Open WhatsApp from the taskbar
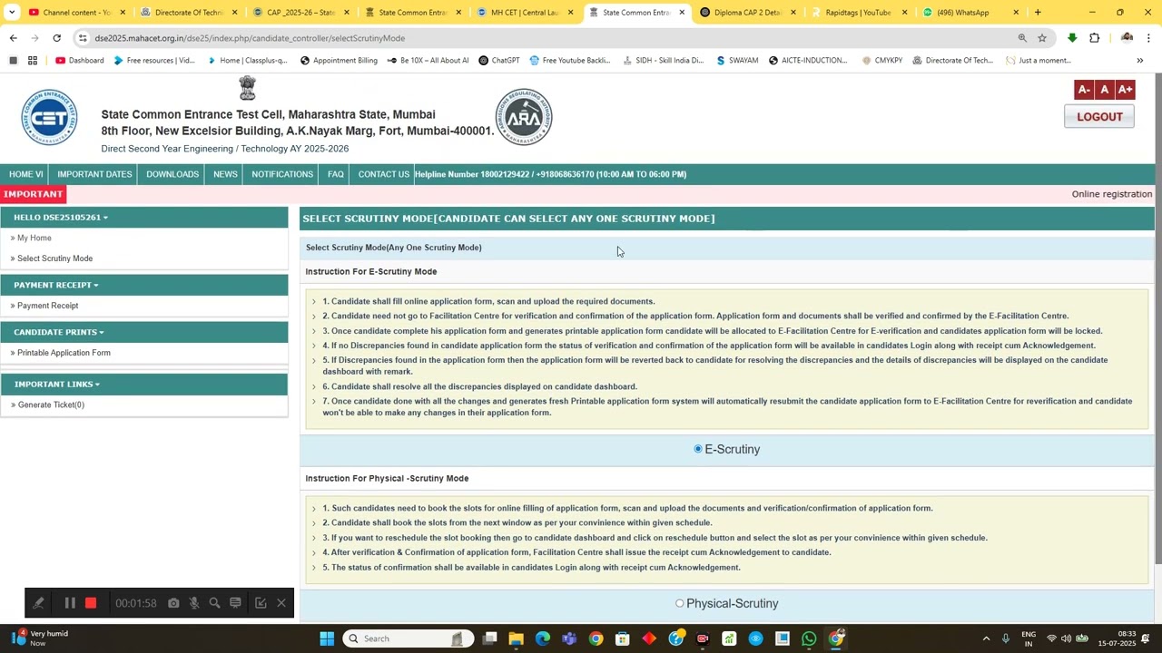 pyautogui.click(x=809, y=638)
